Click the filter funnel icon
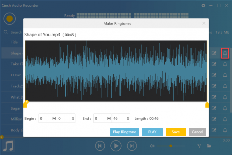Screen dimensions: 232x155 tap(199, 146)
